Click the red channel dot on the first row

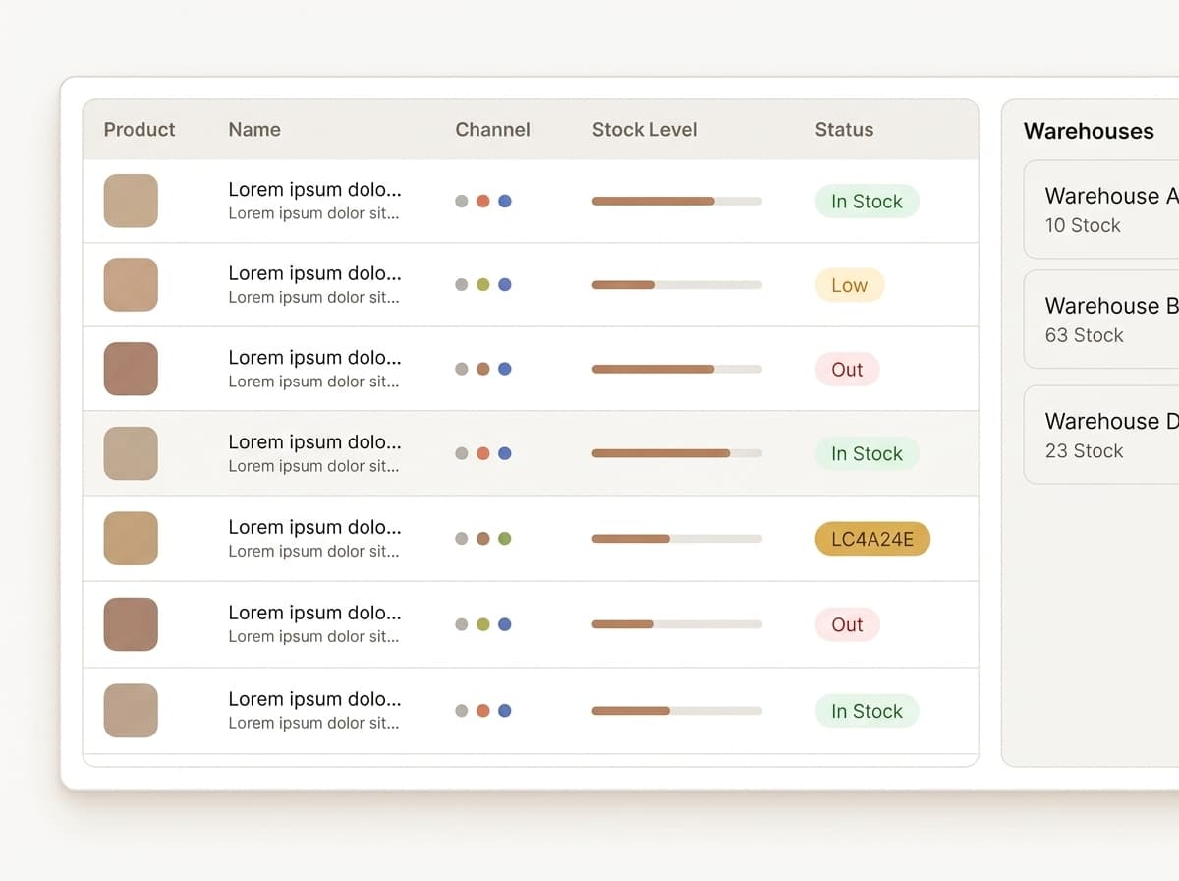point(483,201)
